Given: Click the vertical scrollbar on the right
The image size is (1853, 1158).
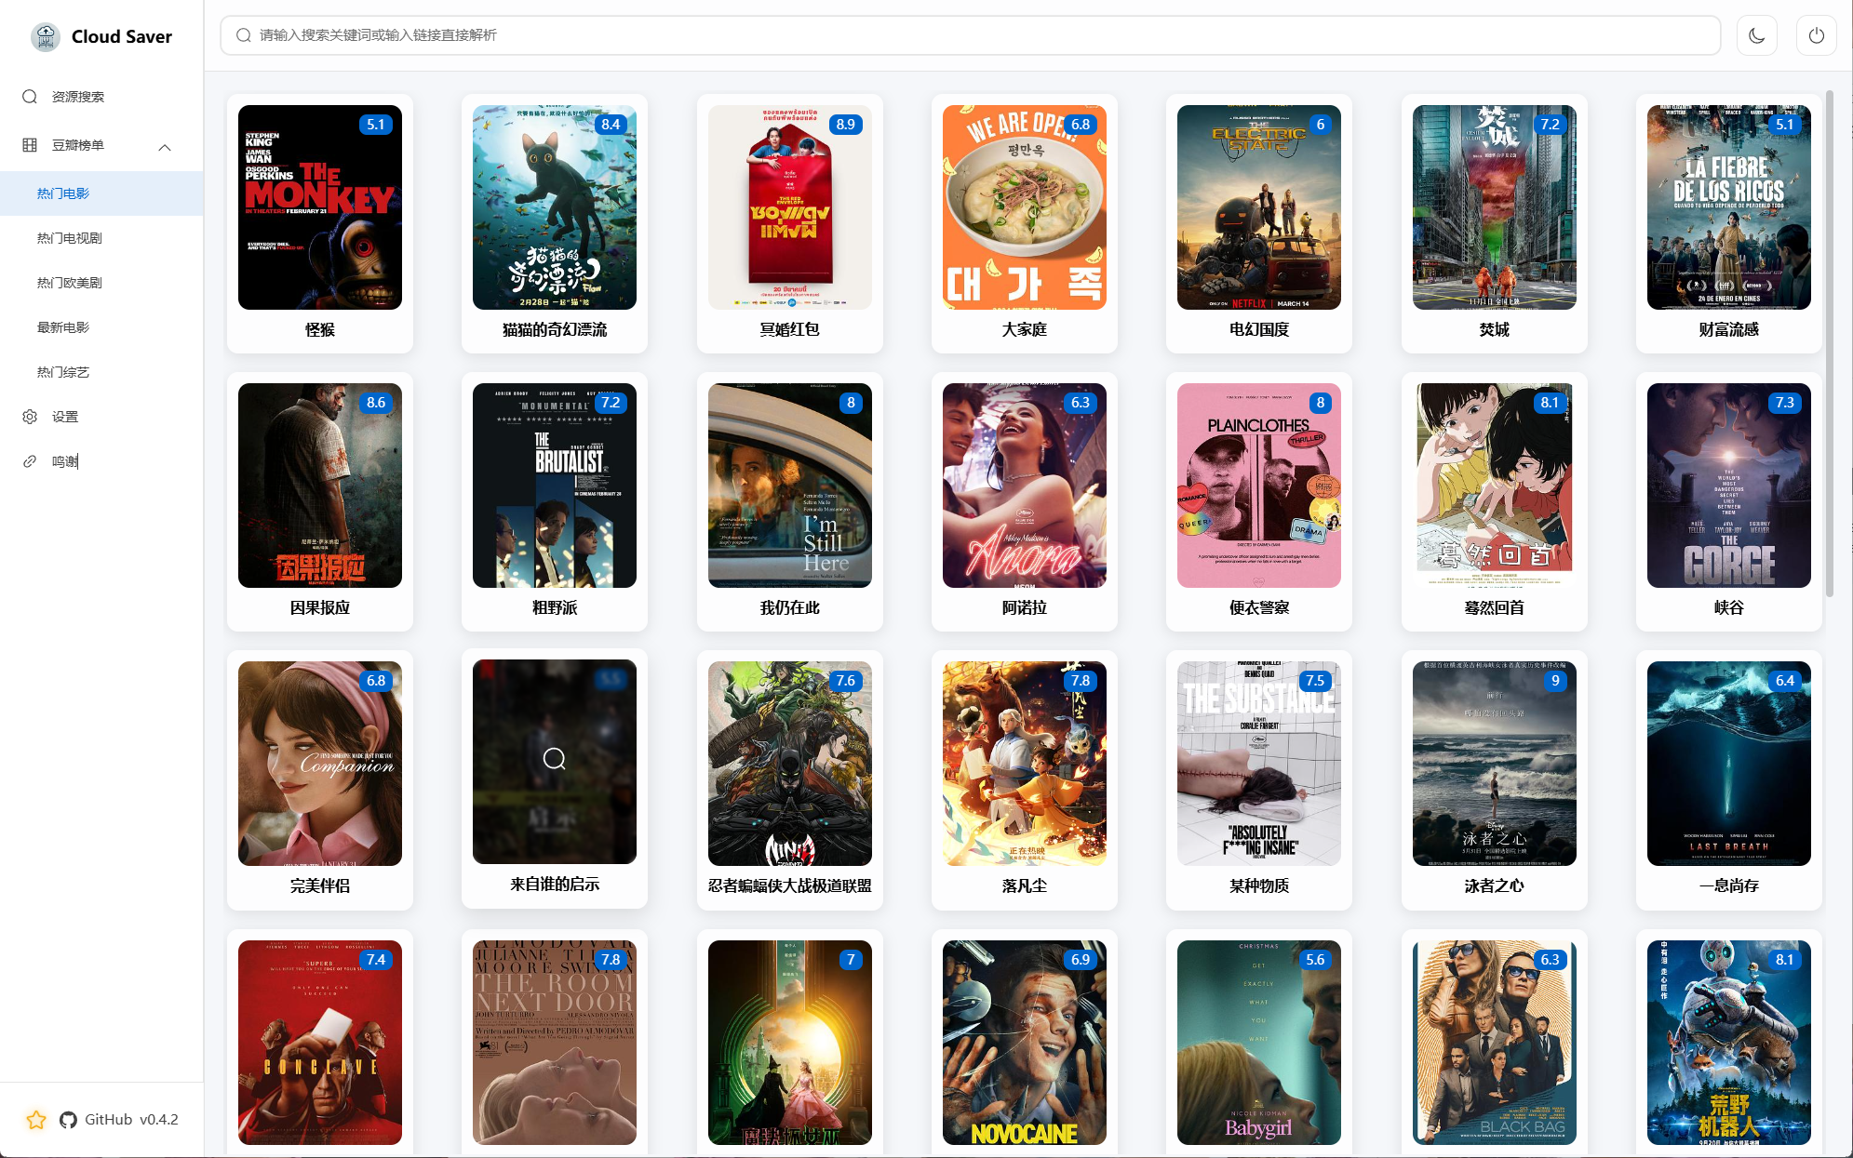Looking at the screenshot, I should pos(1830,344).
